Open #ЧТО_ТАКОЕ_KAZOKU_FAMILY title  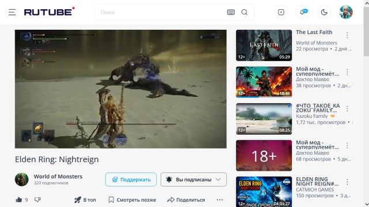click(318, 108)
